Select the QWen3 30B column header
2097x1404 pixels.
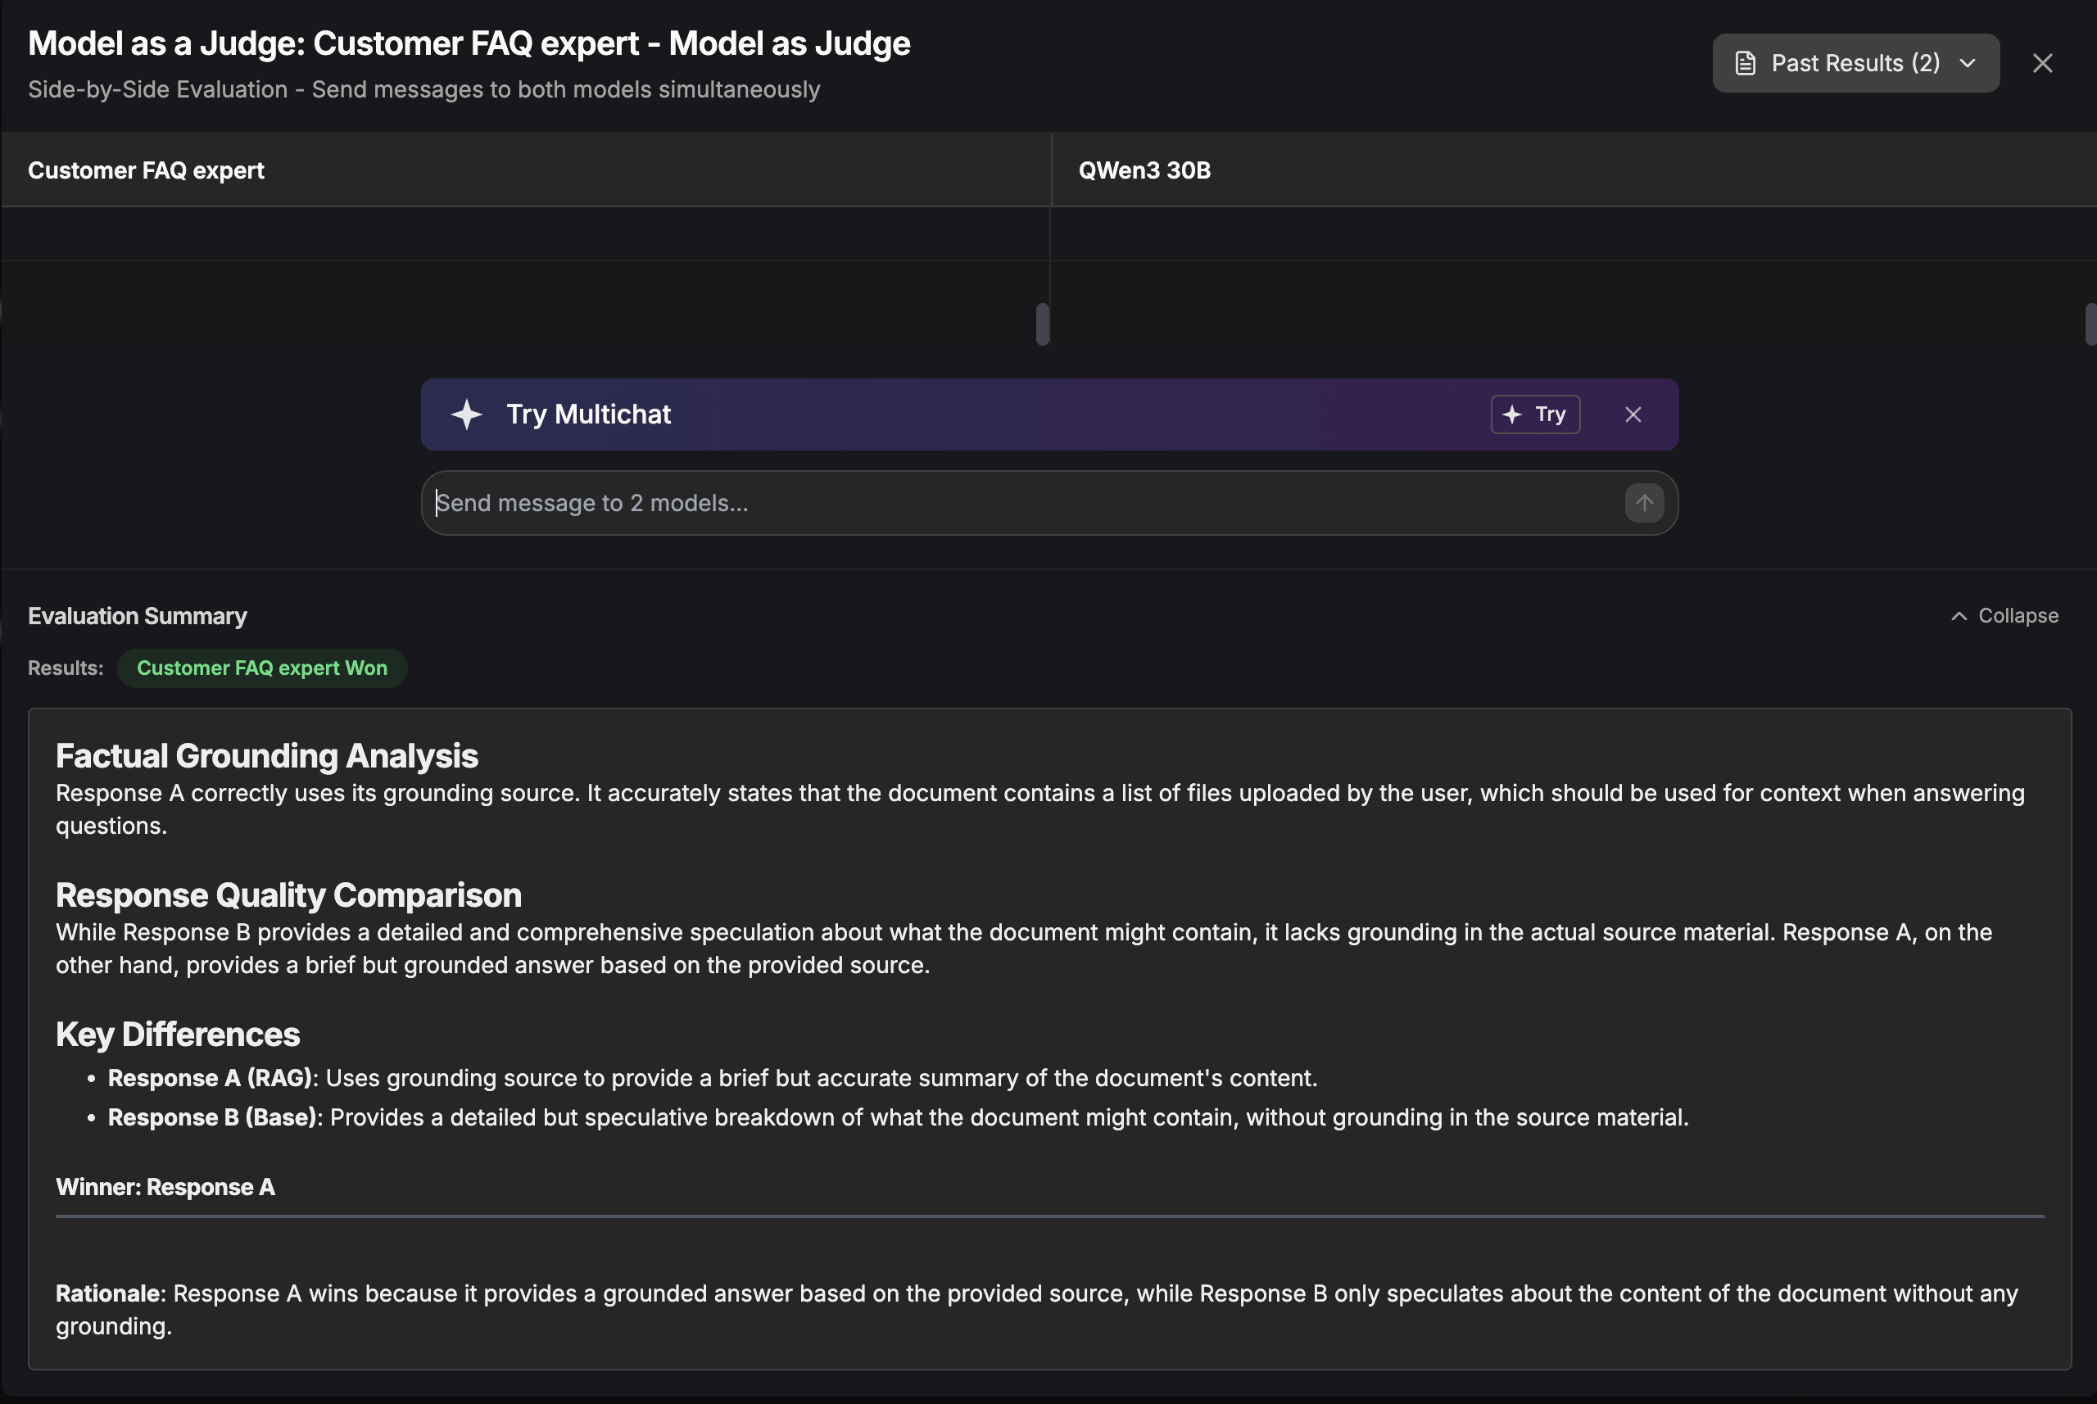pos(1144,170)
